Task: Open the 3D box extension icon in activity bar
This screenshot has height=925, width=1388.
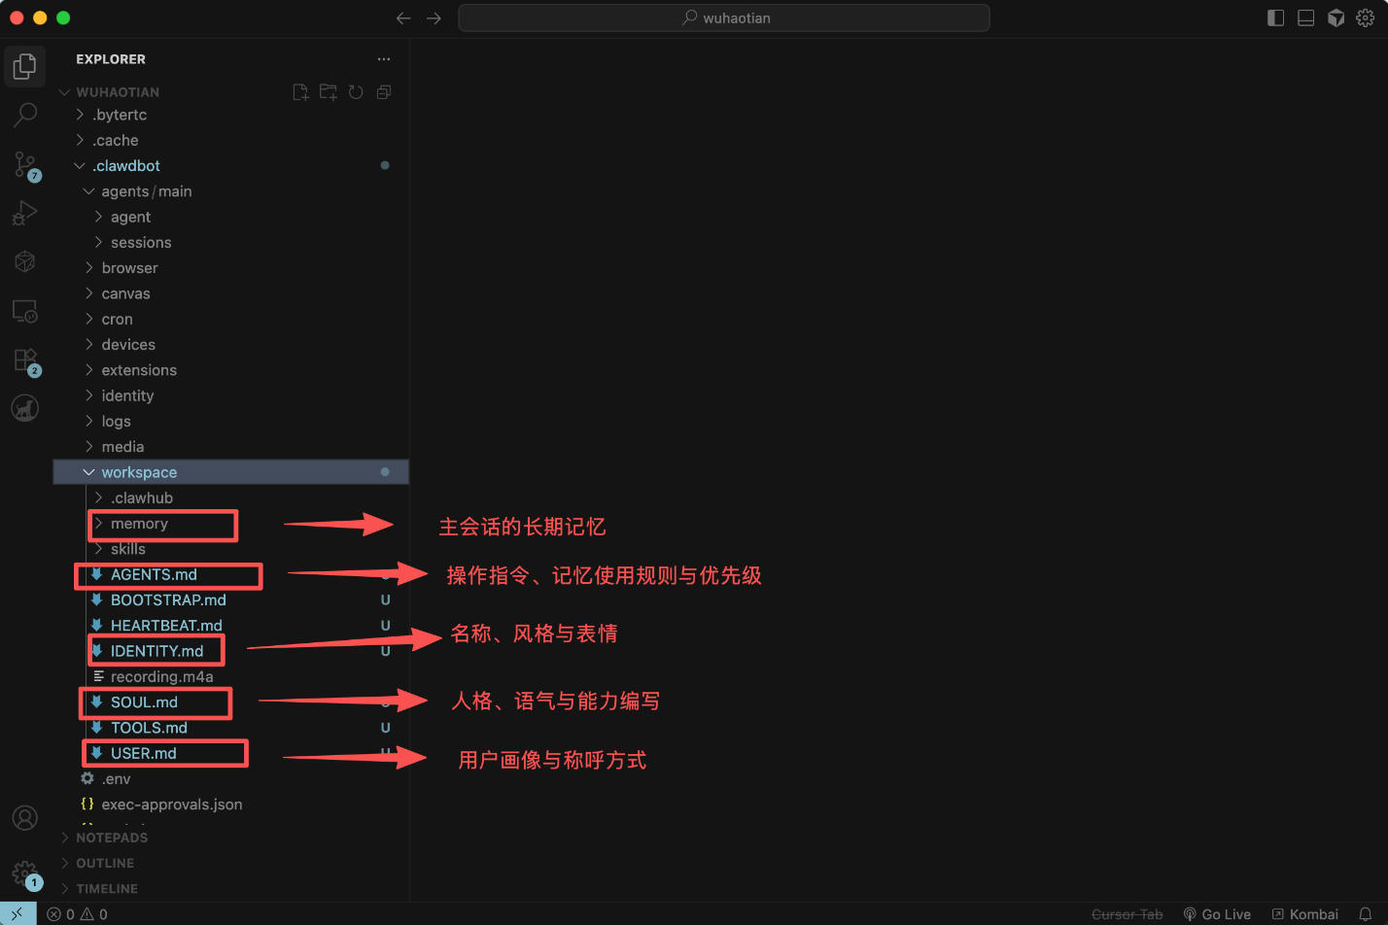Action: [25, 261]
